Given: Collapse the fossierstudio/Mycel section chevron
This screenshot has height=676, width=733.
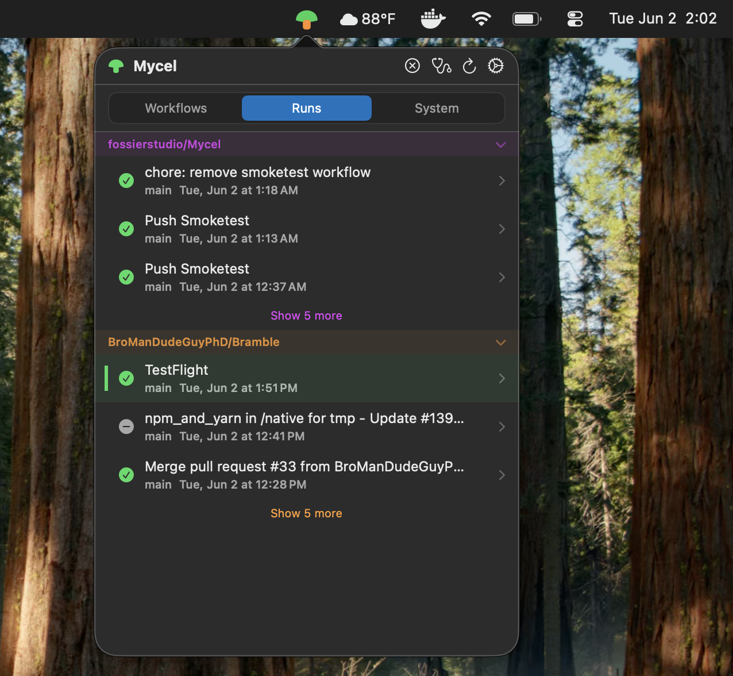Looking at the screenshot, I should [501, 145].
